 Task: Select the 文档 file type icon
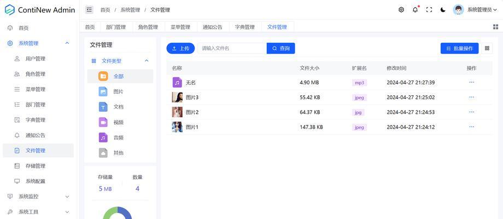pyautogui.click(x=103, y=107)
